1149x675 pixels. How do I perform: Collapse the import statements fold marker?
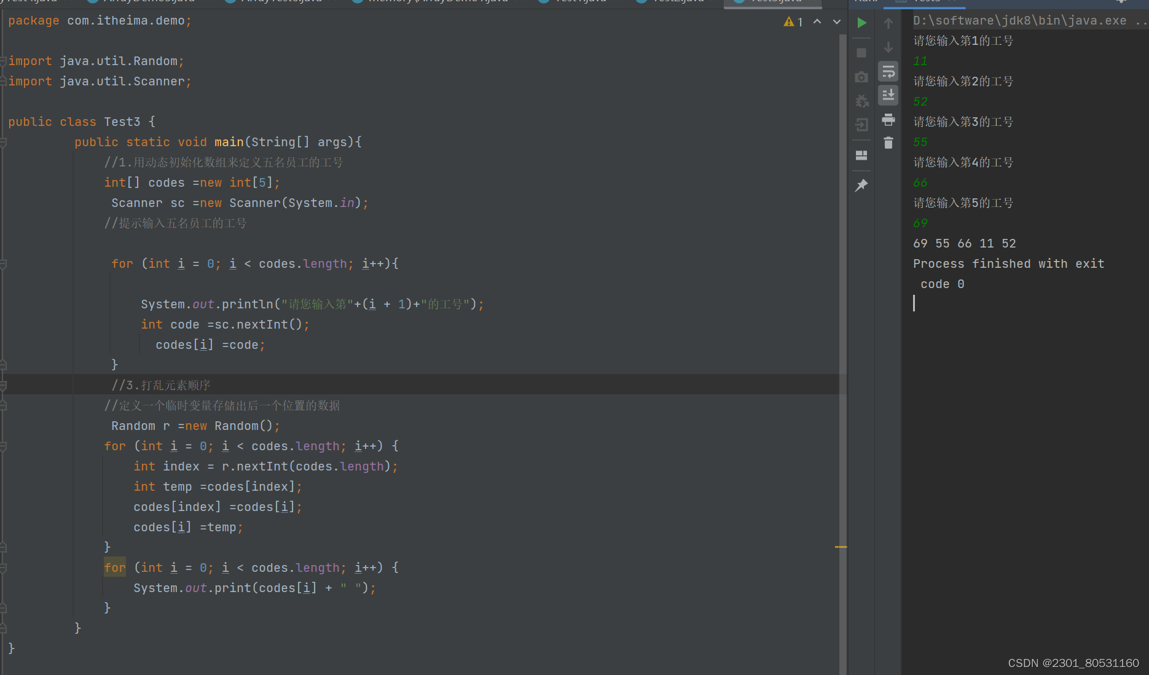point(4,61)
